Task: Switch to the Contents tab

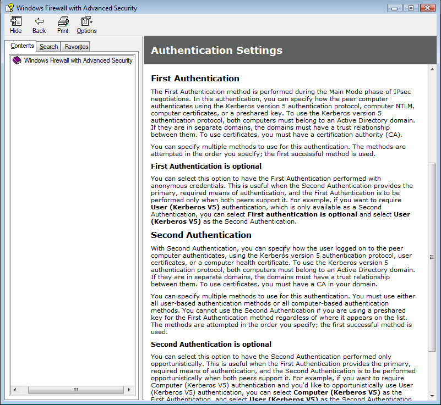Action: 22,46
